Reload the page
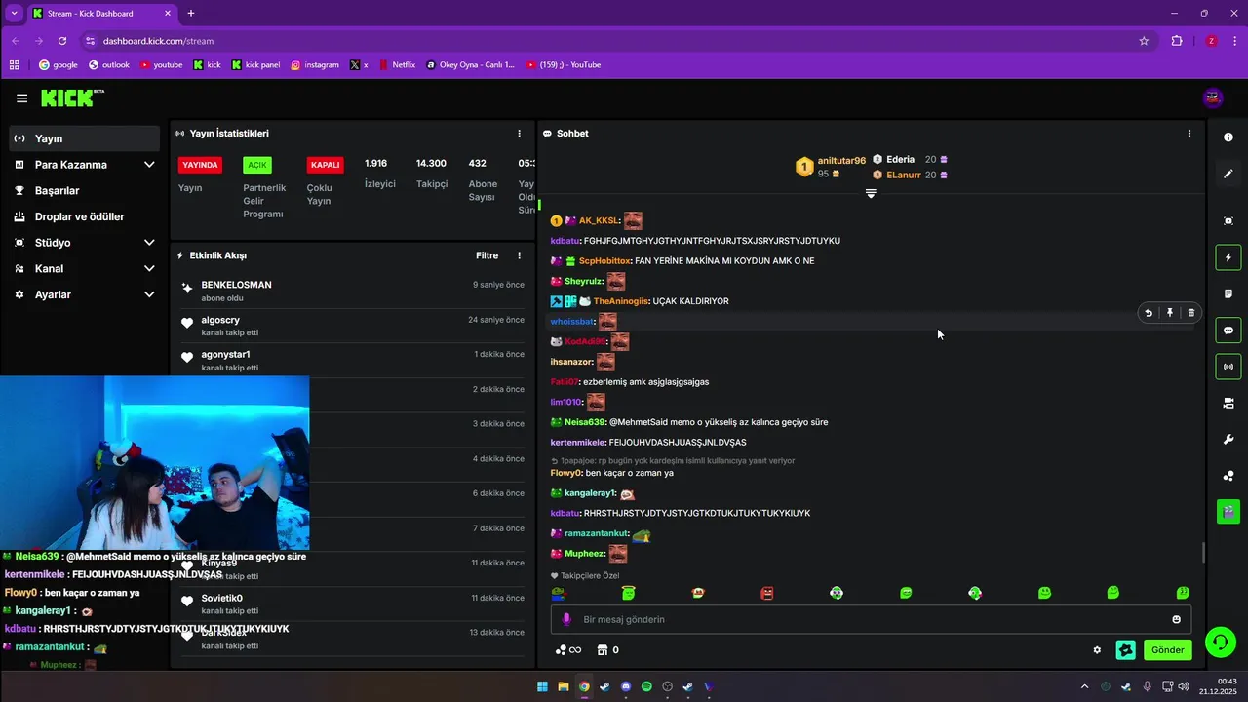 tap(62, 41)
